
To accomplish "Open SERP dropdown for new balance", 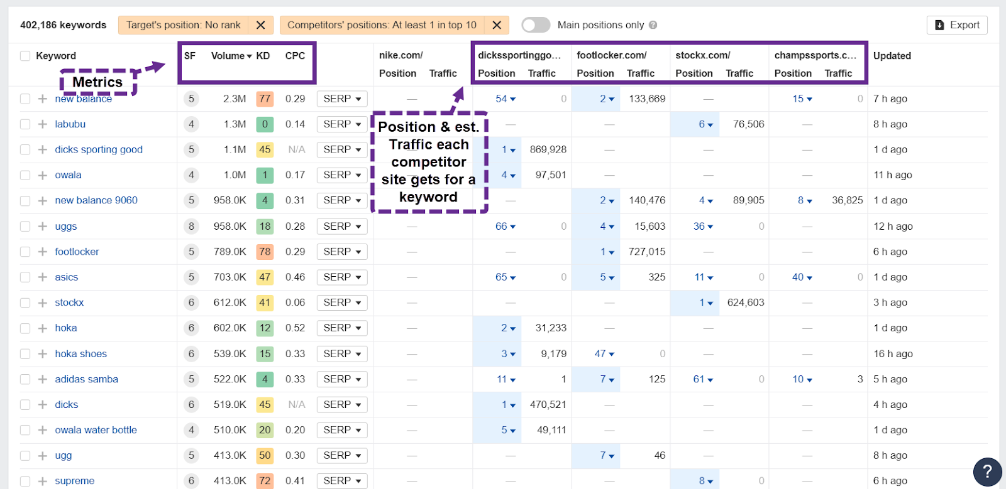I will point(342,99).
